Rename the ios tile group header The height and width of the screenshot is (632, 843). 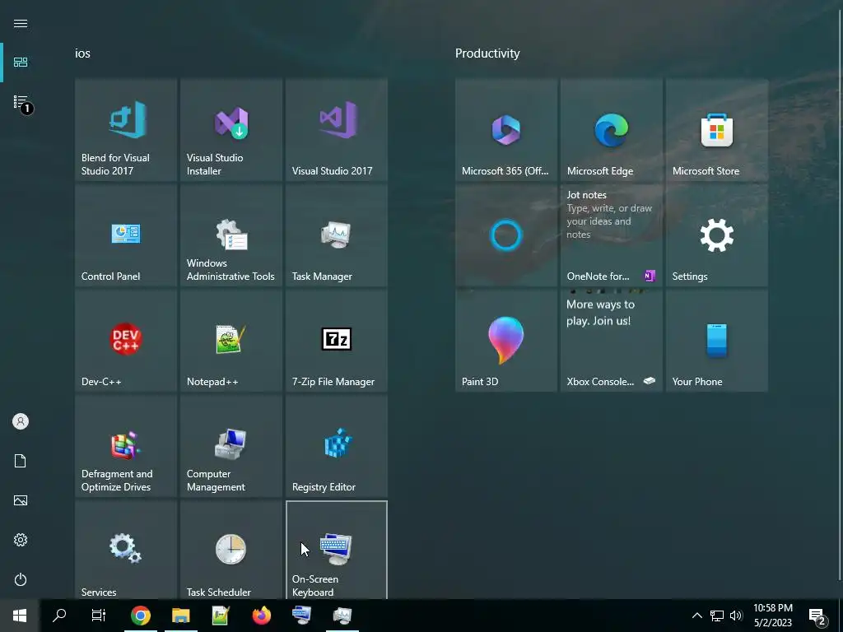[x=83, y=53]
